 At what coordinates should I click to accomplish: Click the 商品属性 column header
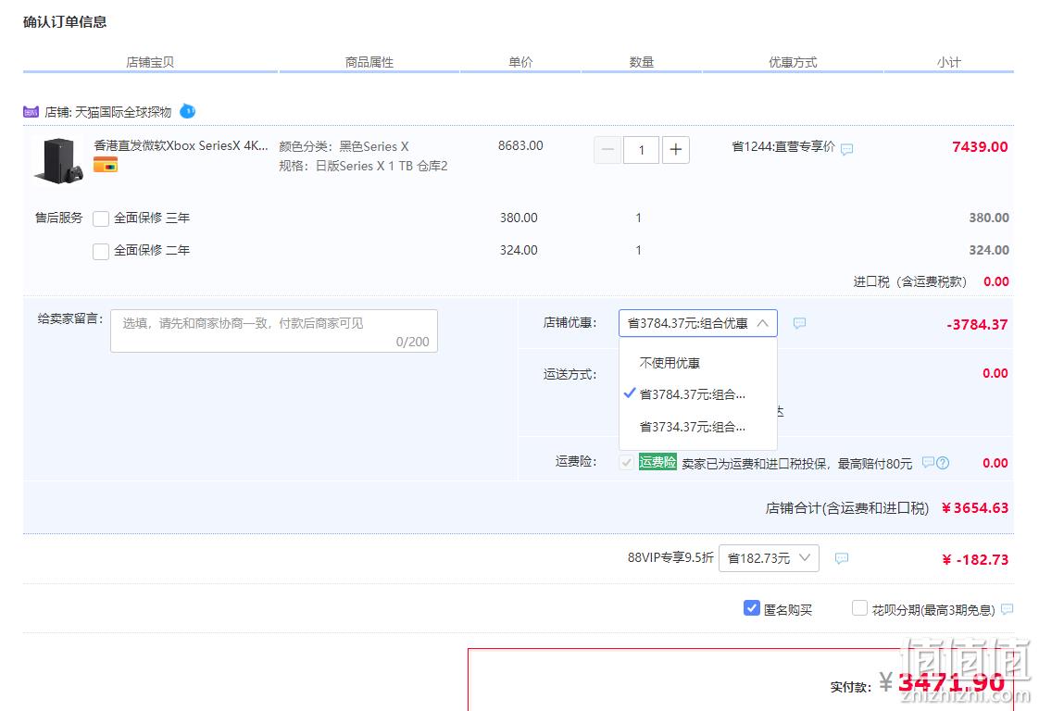pos(369,62)
